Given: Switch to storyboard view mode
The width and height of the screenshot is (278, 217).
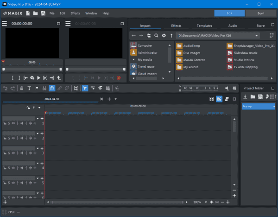Looking at the screenshot, I should click(x=212, y=99).
